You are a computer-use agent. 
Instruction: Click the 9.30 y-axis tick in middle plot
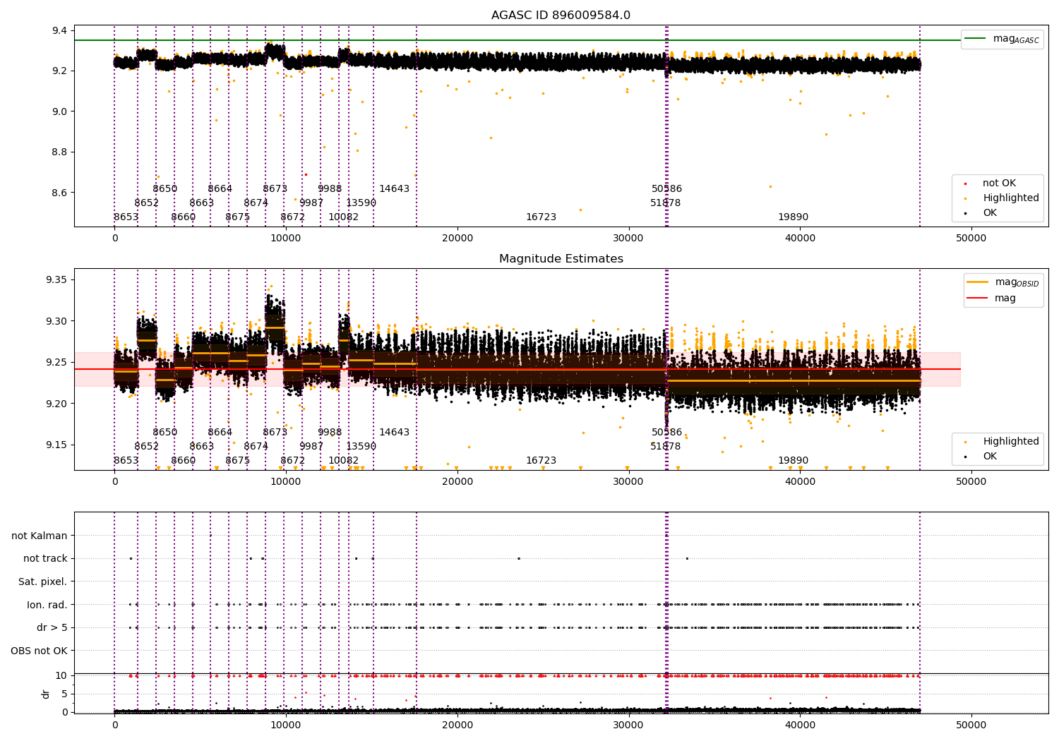(x=55, y=321)
